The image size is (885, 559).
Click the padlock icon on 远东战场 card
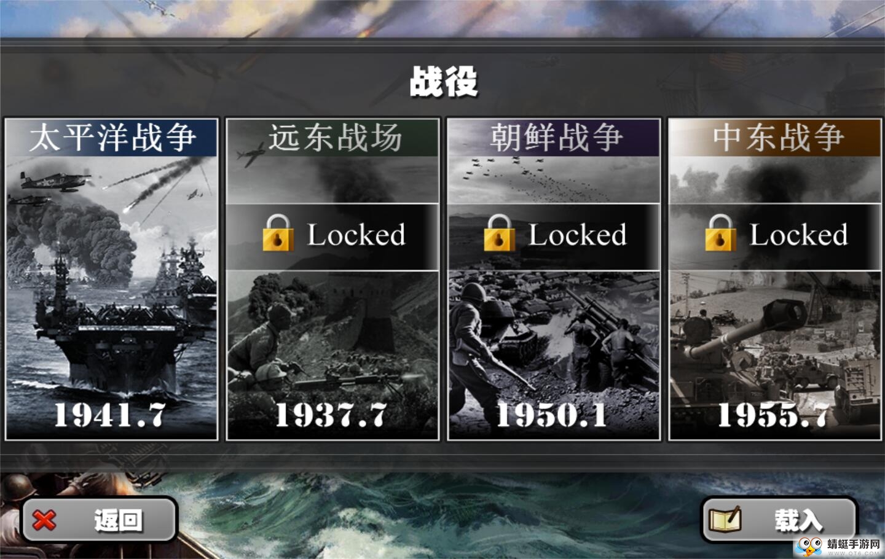click(x=278, y=233)
